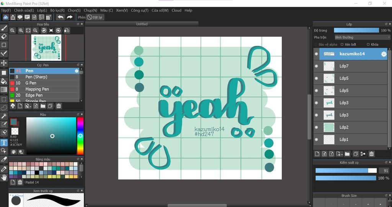Viewport: 392px width, 207px height.
Task: Open the add layer type dropdown arrow
Action: [x=340, y=154]
